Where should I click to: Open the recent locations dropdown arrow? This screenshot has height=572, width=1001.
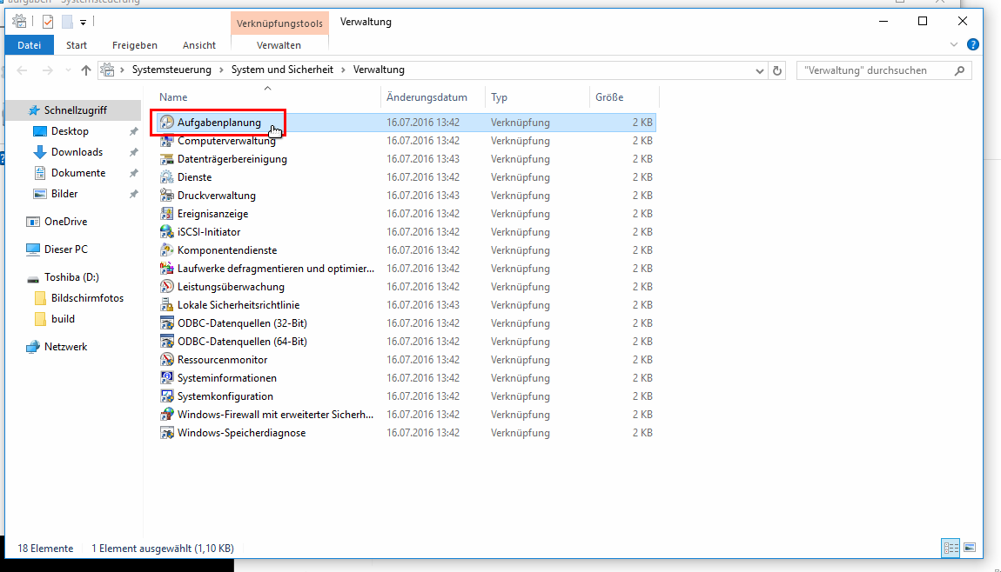point(68,70)
